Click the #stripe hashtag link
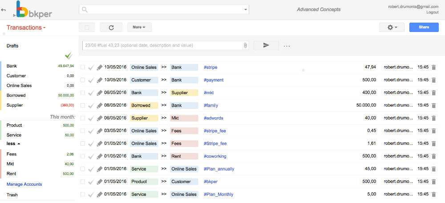The image size is (445, 203). click(x=210, y=68)
